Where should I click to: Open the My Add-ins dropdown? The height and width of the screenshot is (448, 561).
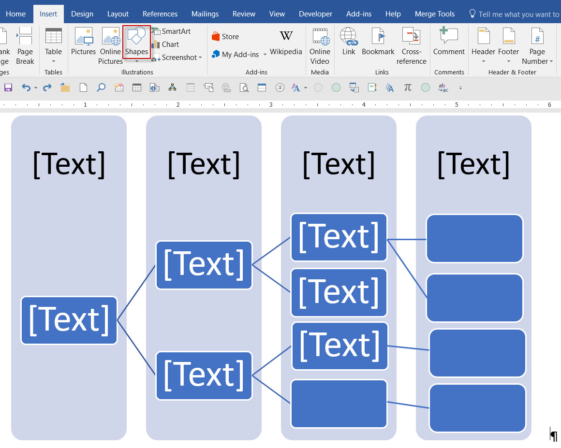tap(265, 55)
